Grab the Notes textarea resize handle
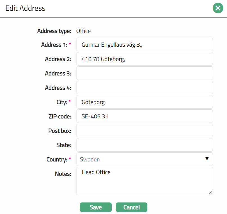 coord(211,193)
